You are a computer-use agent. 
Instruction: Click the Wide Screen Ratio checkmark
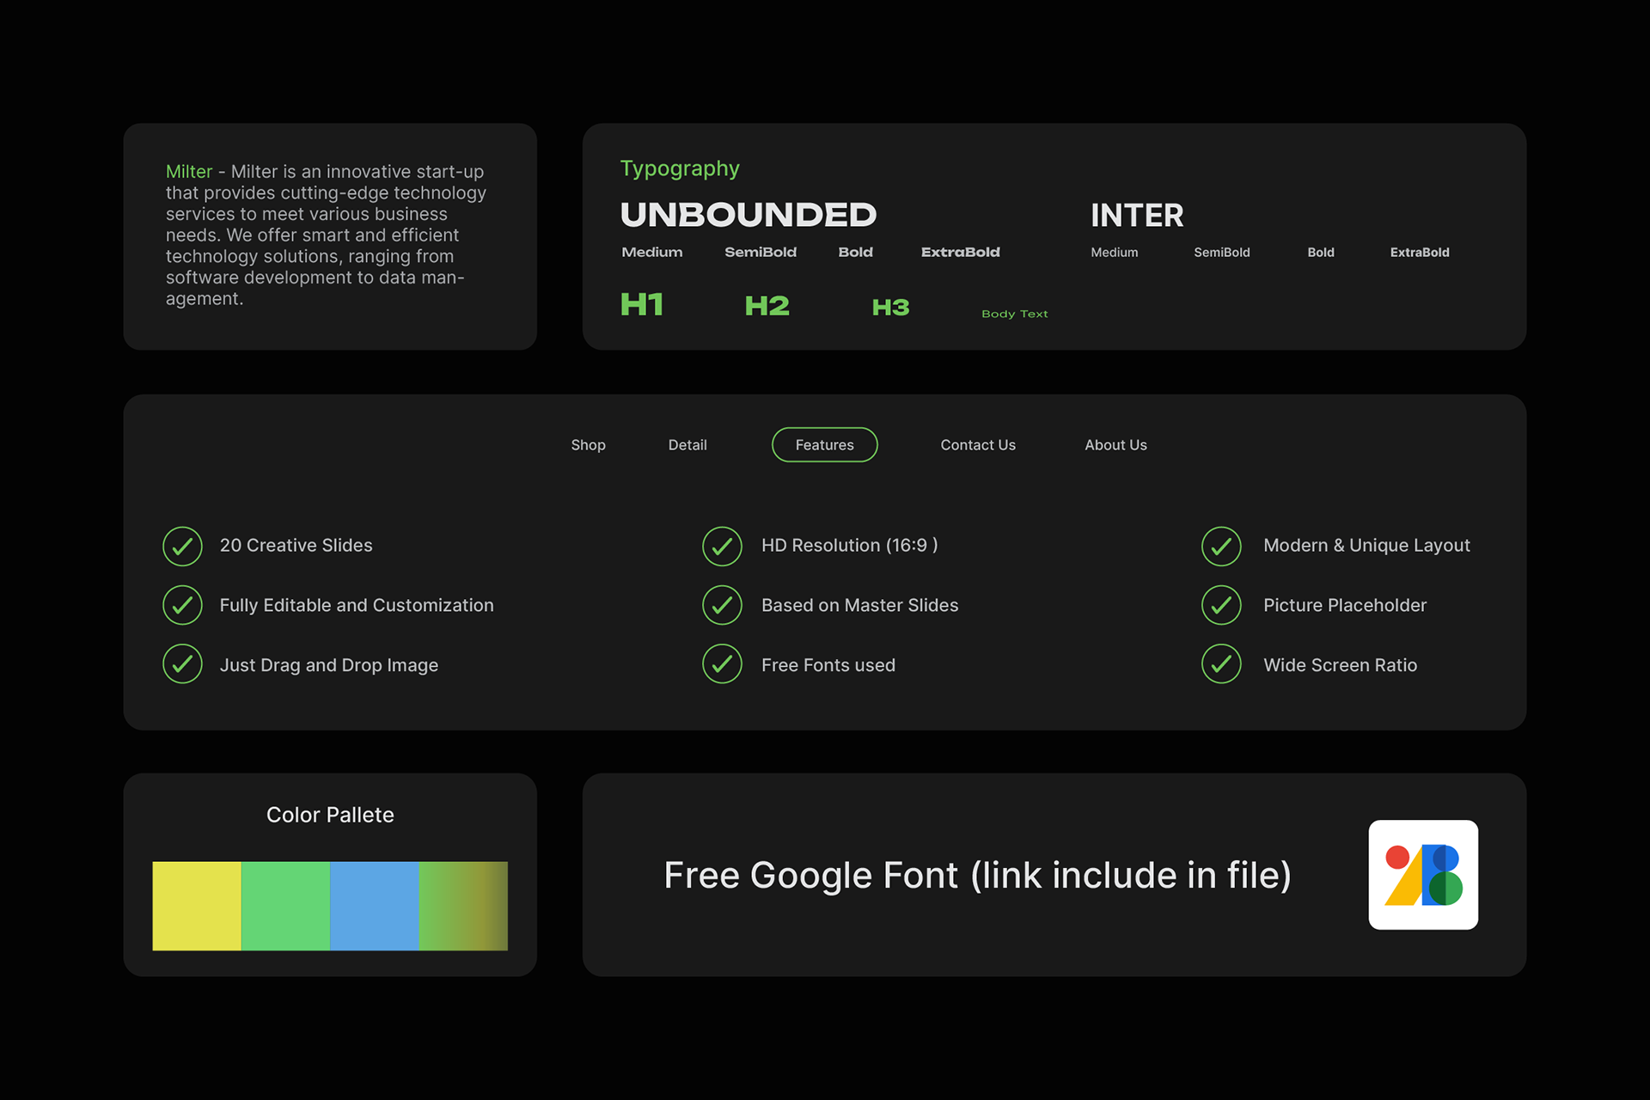click(x=1221, y=664)
